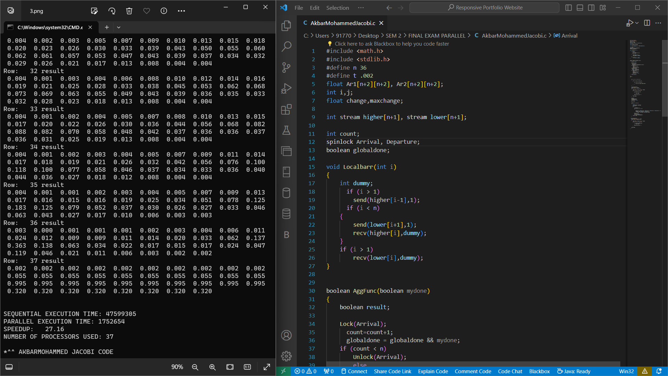The height and width of the screenshot is (376, 668).
Task: Click the Blackbox hint link above line 1
Action: (x=392, y=44)
